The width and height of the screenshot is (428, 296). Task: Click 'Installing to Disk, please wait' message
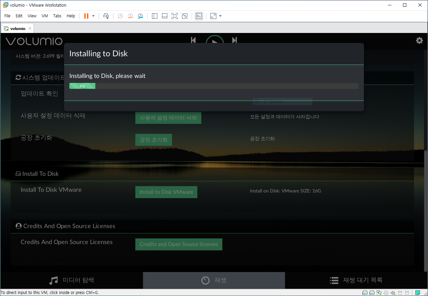click(107, 76)
